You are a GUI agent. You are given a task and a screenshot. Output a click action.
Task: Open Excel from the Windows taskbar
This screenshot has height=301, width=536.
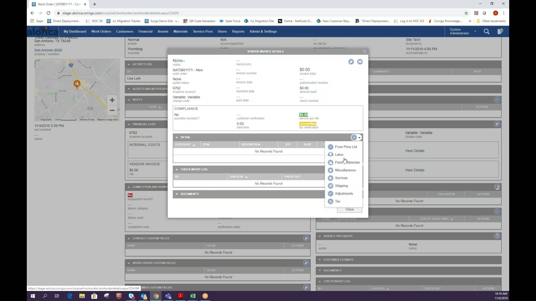click(193, 296)
